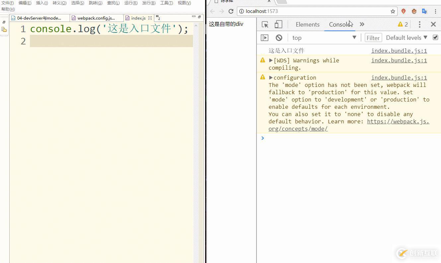This screenshot has height=263, width=441.
Task: Open the 运行(R) menu
Action: pos(131,3)
